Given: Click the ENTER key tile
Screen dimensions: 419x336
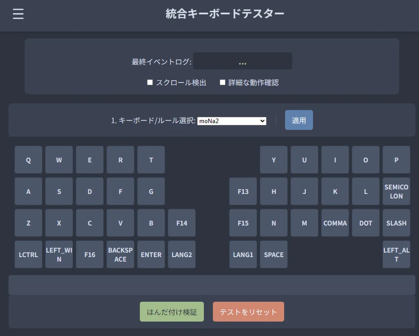Looking at the screenshot, I should 151,254.
